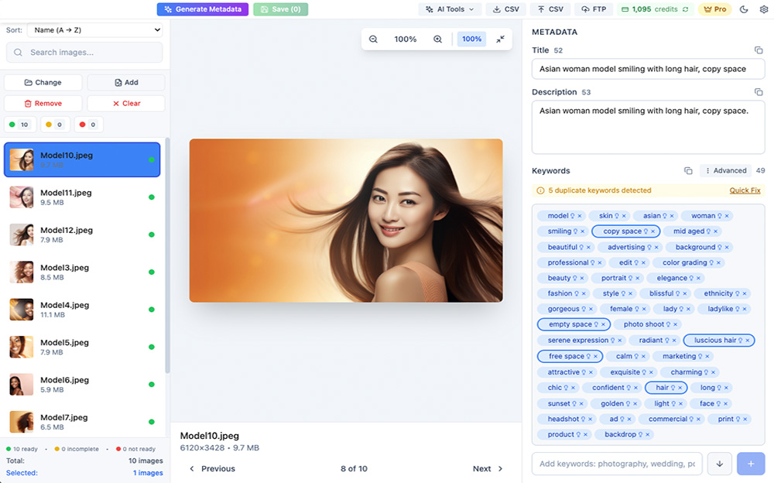Click the Change folder button

coord(43,83)
